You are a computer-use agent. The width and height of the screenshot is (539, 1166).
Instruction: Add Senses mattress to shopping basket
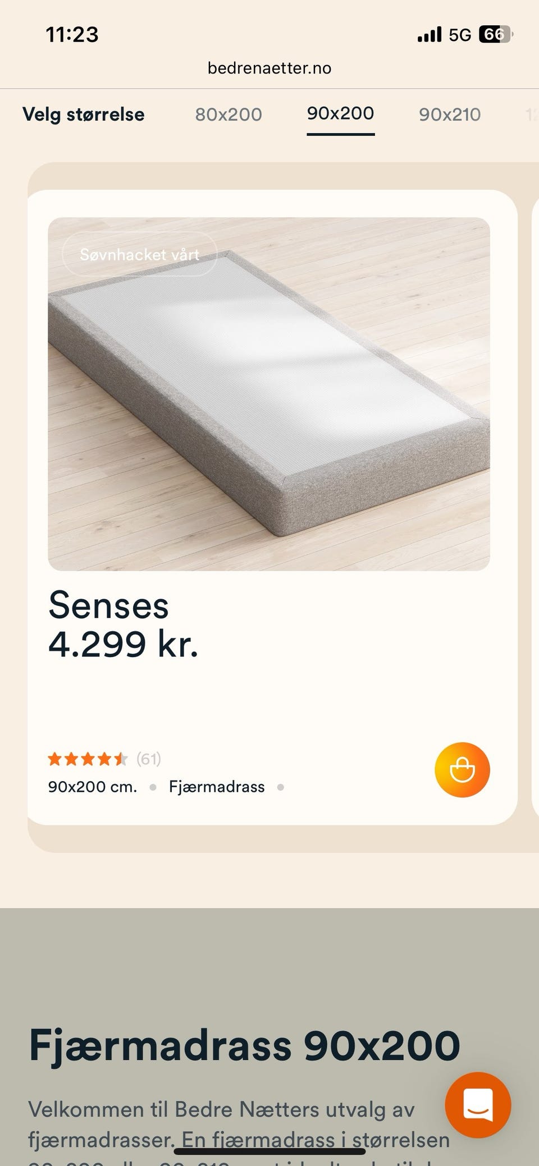(462, 769)
